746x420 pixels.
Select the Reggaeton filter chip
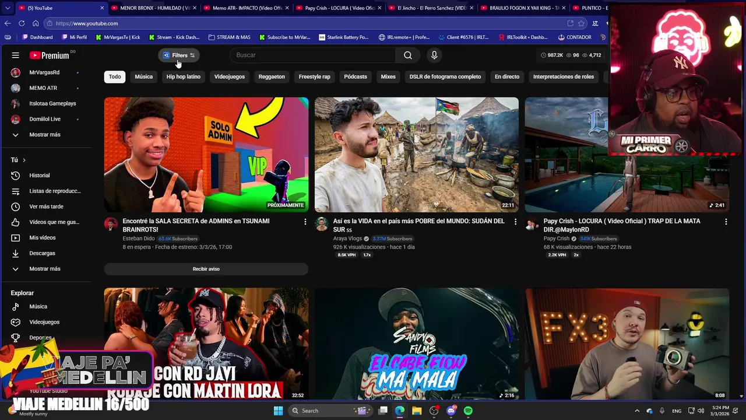point(272,76)
